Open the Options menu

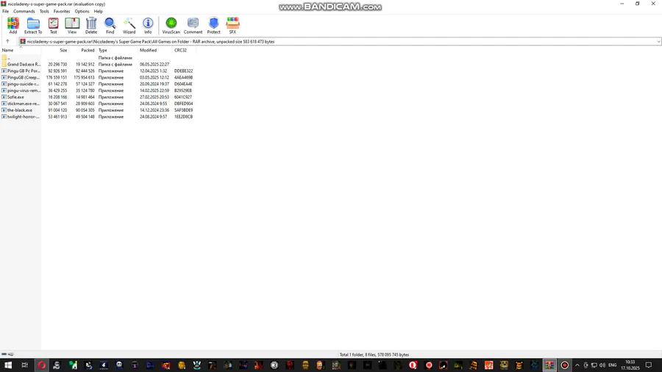[x=82, y=11]
